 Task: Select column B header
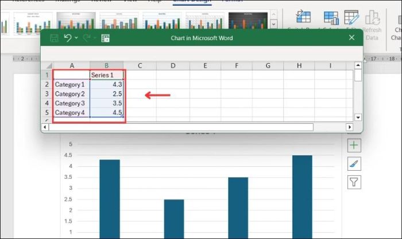point(107,65)
